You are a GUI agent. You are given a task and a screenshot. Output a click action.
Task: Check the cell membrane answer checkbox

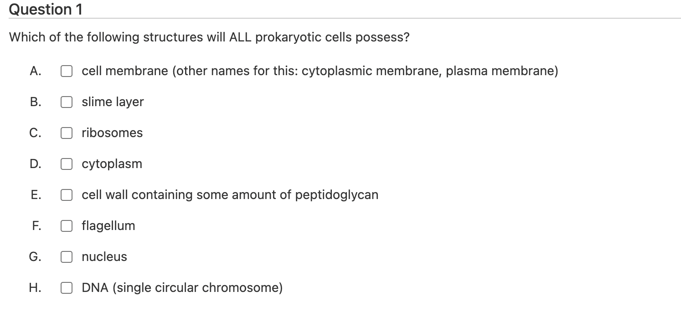(x=67, y=71)
